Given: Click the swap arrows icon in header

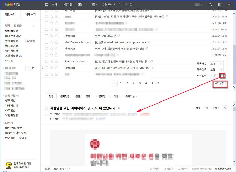Looking at the screenshot, I should pyautogui.click(x=229, y=5).
